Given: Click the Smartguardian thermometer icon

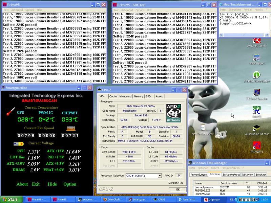Looking at the screenshot, I should pyautogui.click(x=11, y=111).
